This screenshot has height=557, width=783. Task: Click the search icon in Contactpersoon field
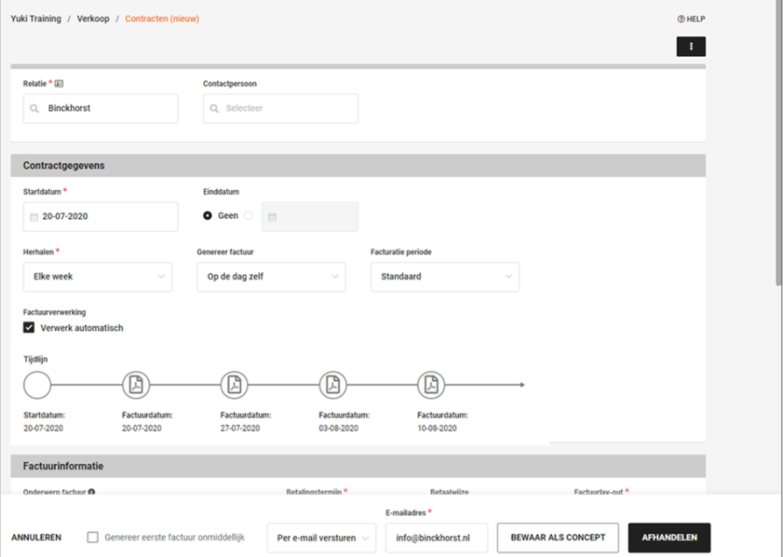(x=215, y=109)
